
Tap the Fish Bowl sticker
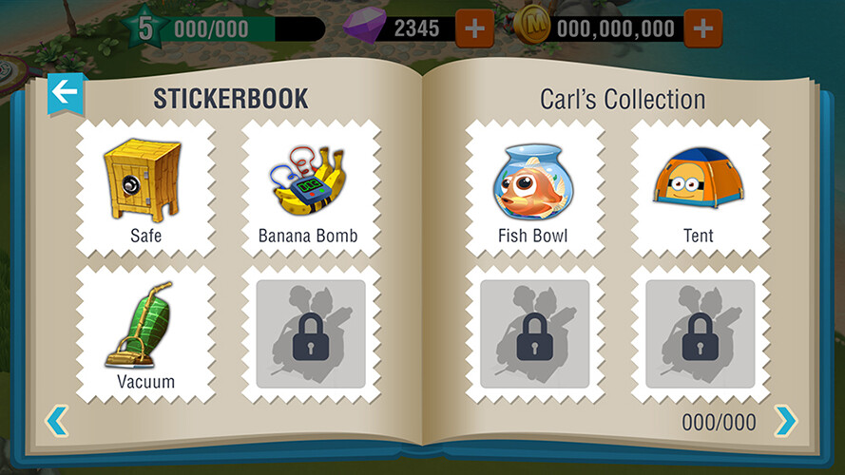[534, 189]
